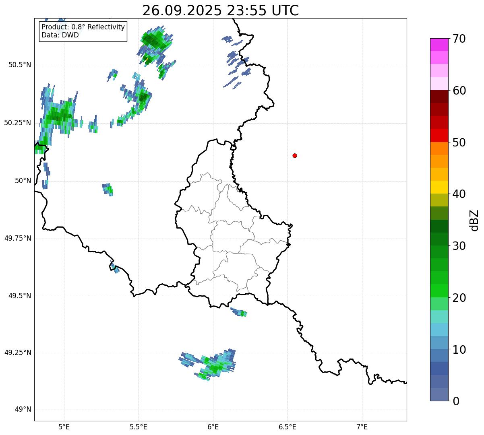Click the Data: DWD text in legend box
Image resolution: width=484 pixels, height=435 pixels.
click(x=60, y=35)
